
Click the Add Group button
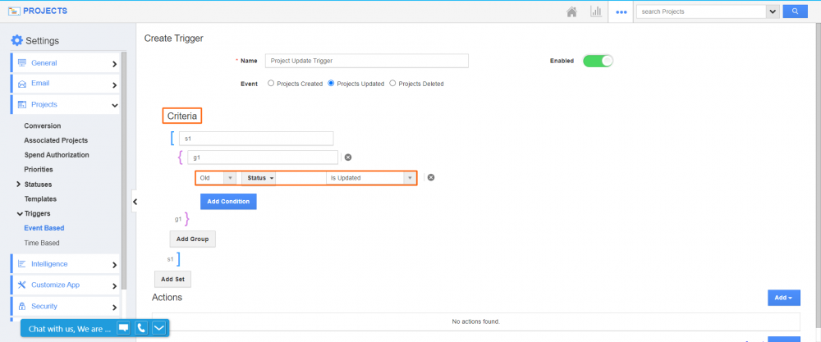[x=192, y=239]
